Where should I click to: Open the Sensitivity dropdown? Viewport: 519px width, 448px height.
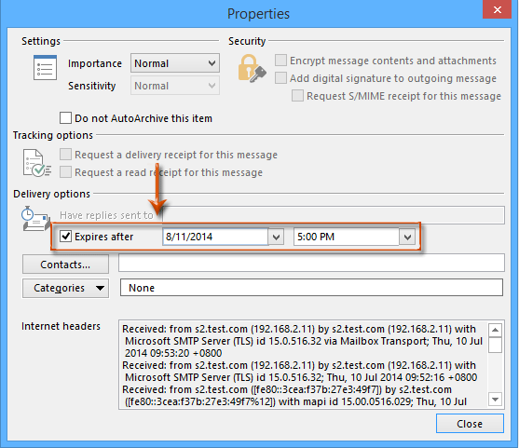(x=175, y=86)
